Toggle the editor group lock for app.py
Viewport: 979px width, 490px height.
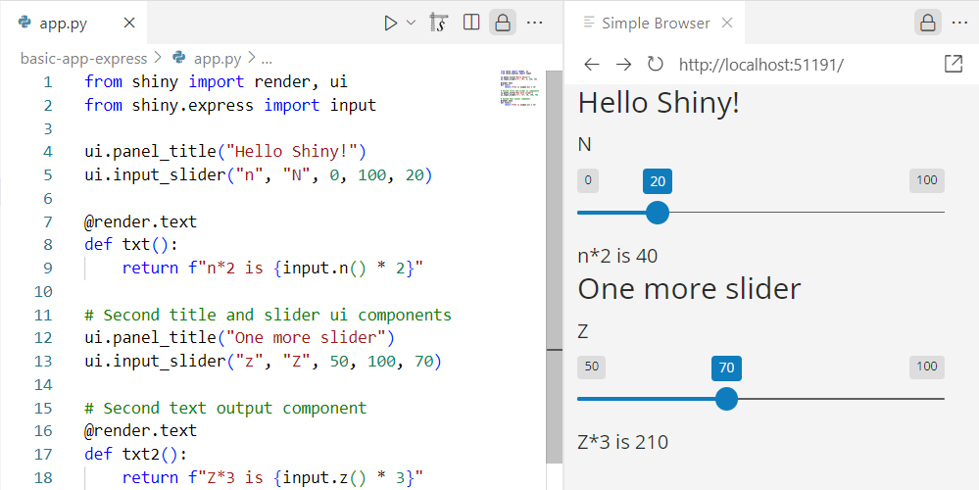[x=503, y=23]
